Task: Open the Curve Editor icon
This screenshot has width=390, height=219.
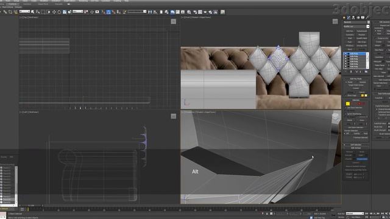Action: (x=178, y=12)
